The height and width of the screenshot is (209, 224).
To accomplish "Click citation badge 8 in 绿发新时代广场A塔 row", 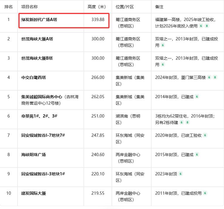I will 207,26.
